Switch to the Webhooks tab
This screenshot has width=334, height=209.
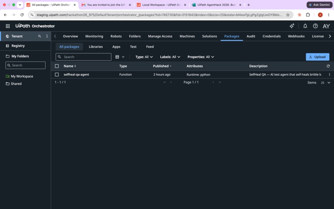tap(296, 36)
